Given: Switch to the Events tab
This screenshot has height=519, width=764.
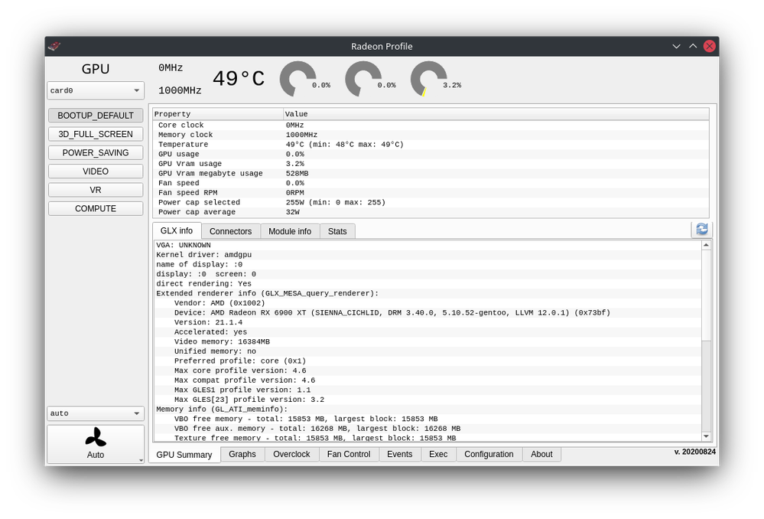Looking at the screenshot, I should [399, 454].
